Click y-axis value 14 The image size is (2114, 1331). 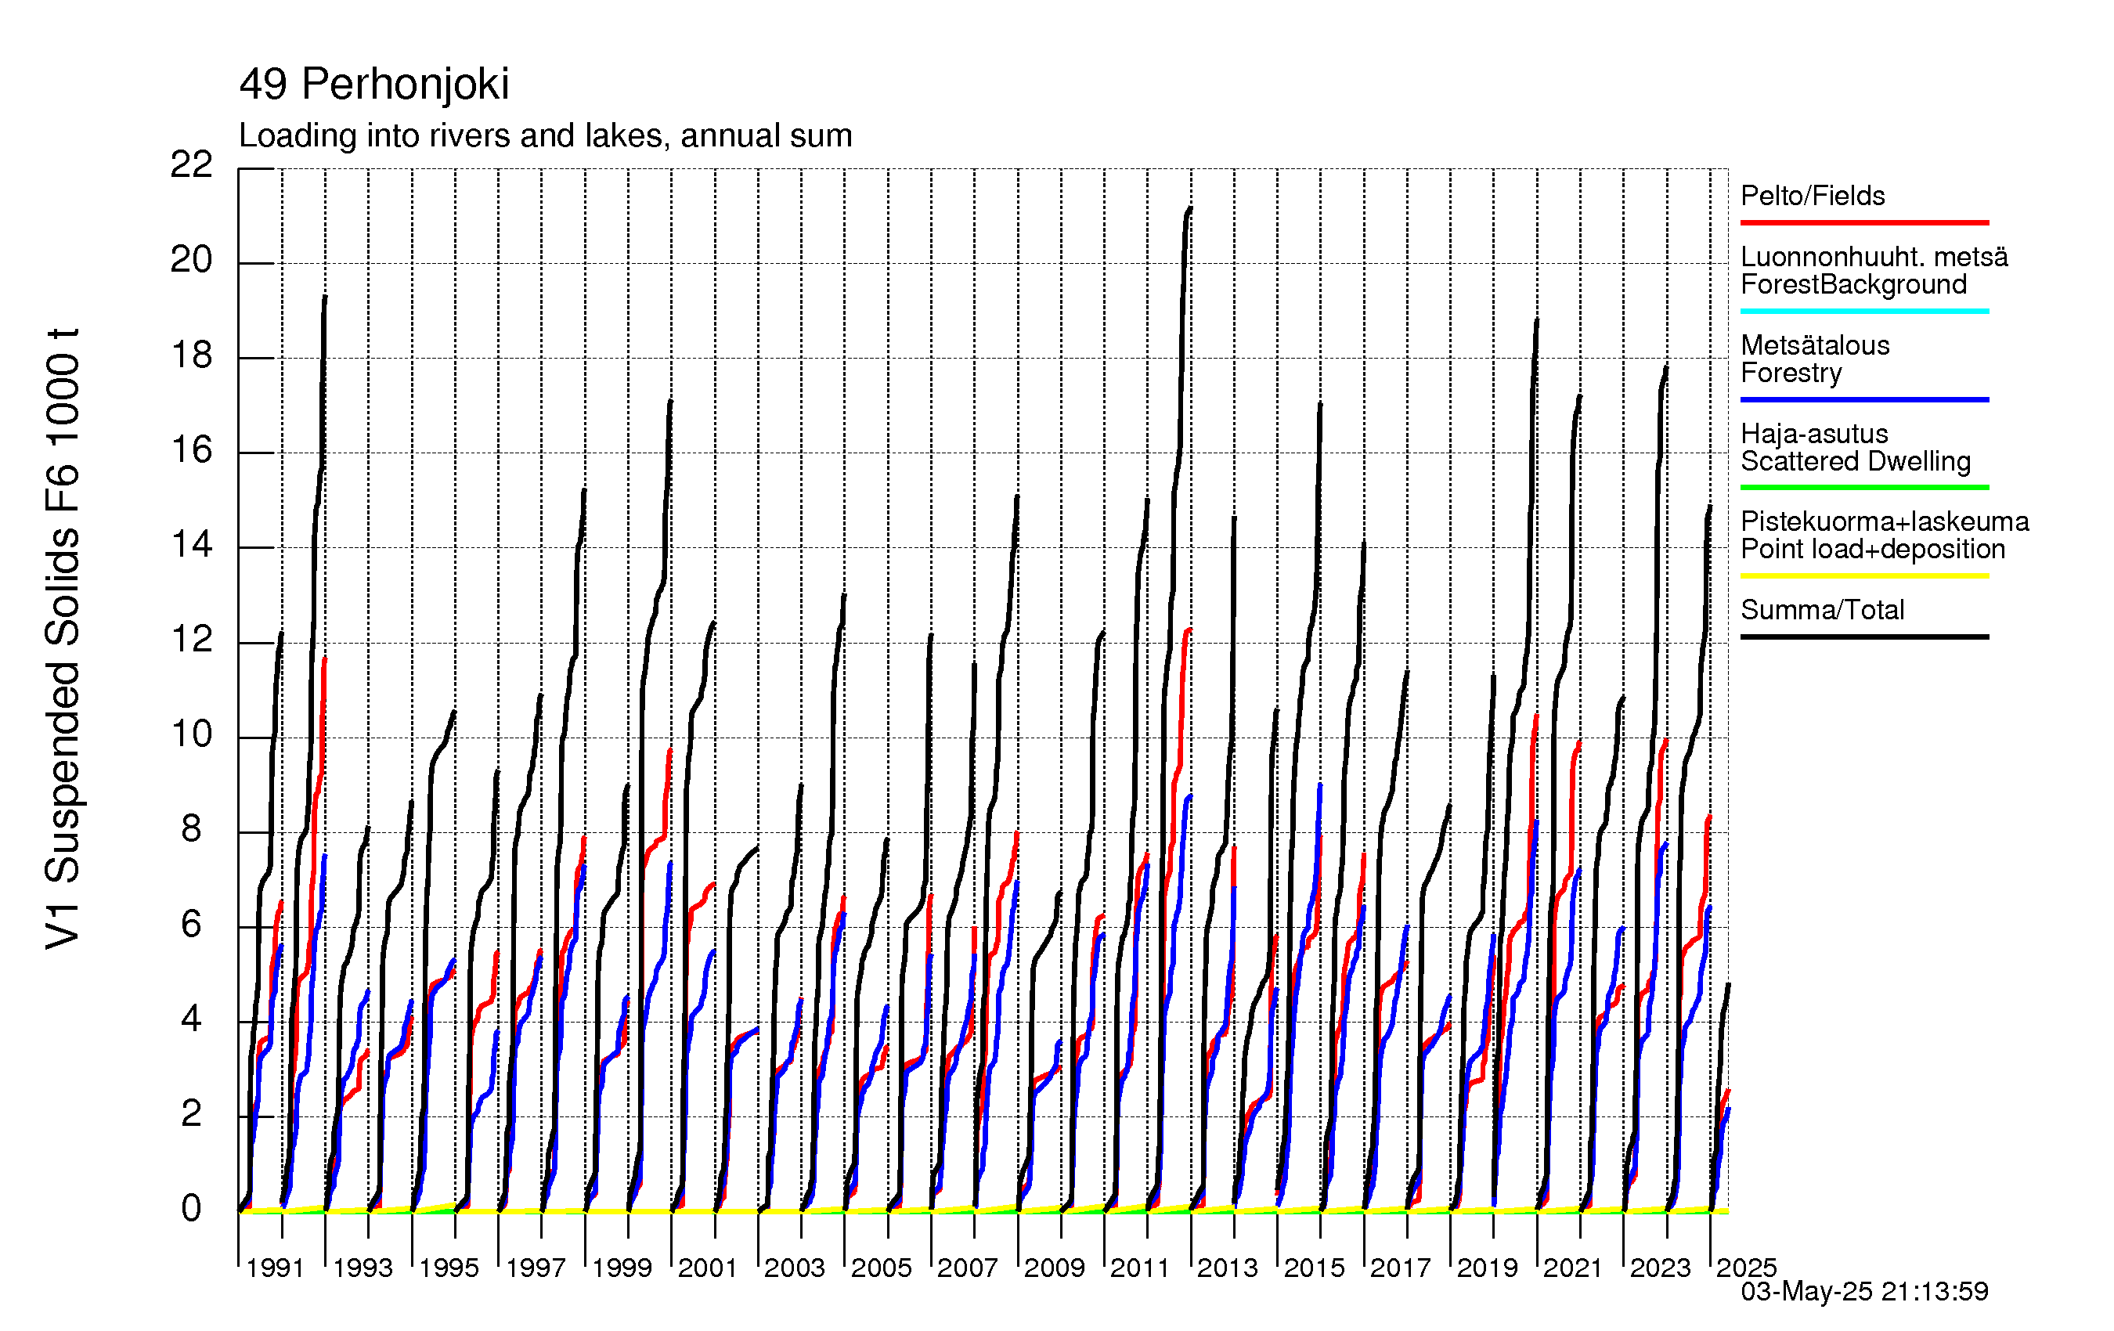point(191,545)
